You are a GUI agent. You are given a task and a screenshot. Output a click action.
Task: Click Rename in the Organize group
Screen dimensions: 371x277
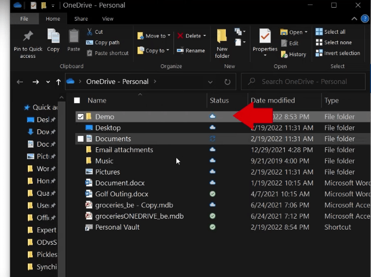pyautogui.click(x=191, y=51)
